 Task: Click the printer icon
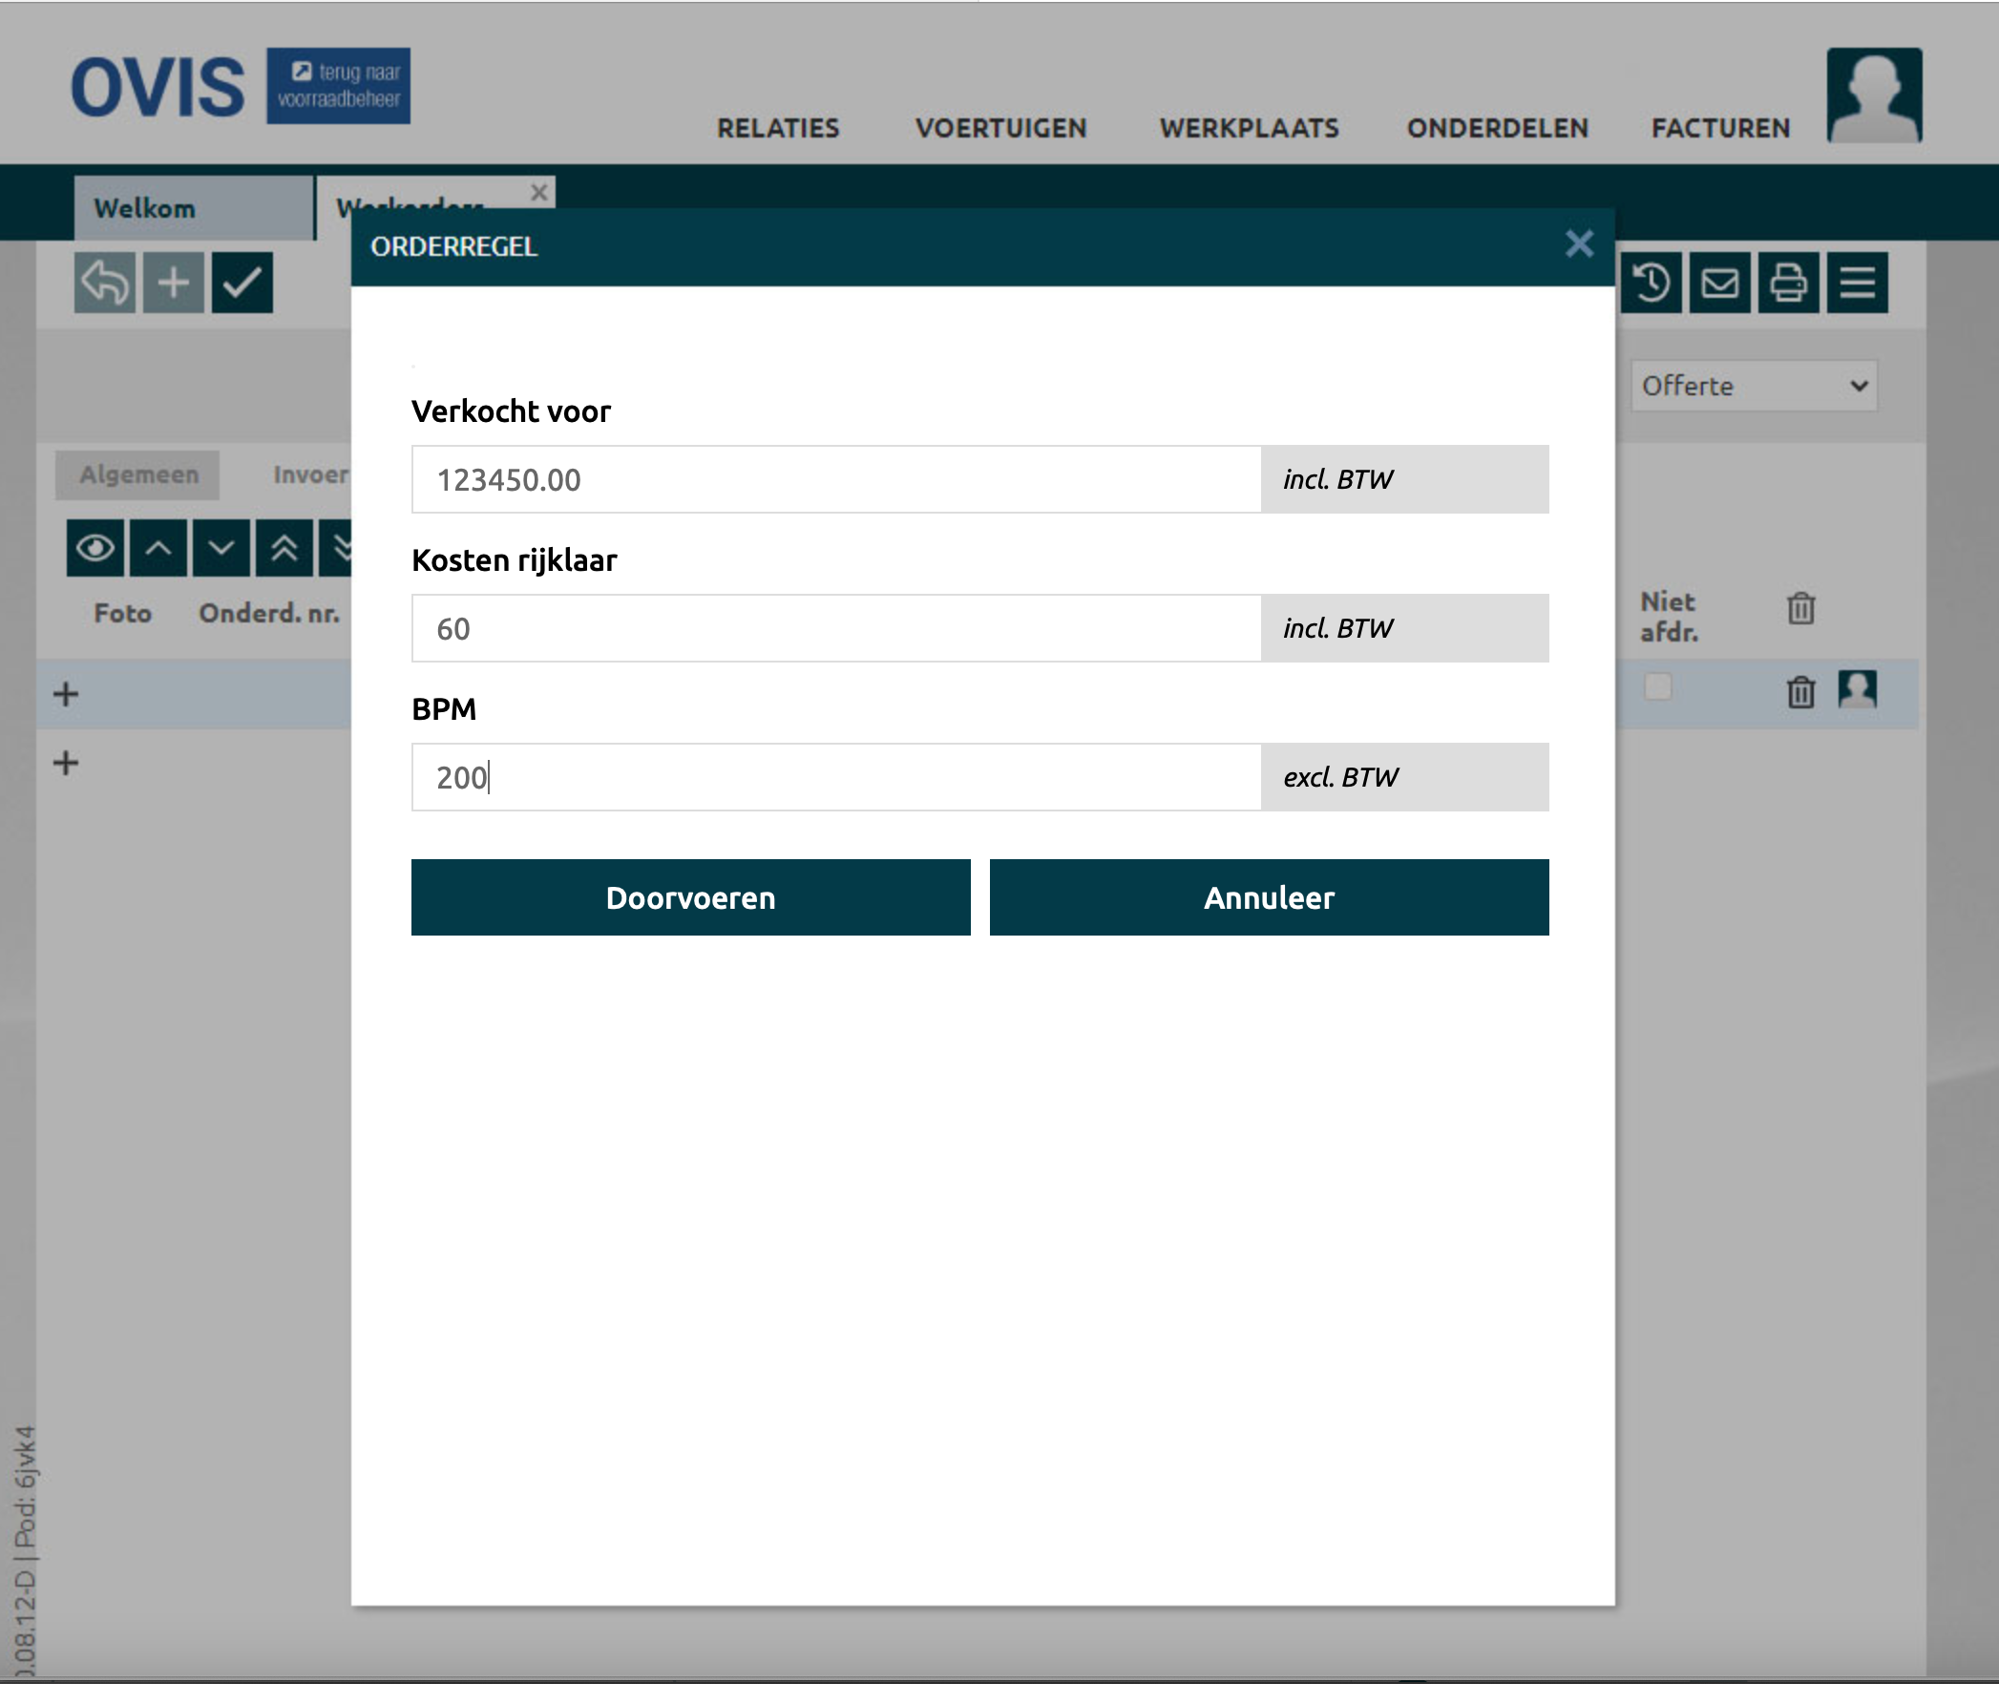point(1788,284)
